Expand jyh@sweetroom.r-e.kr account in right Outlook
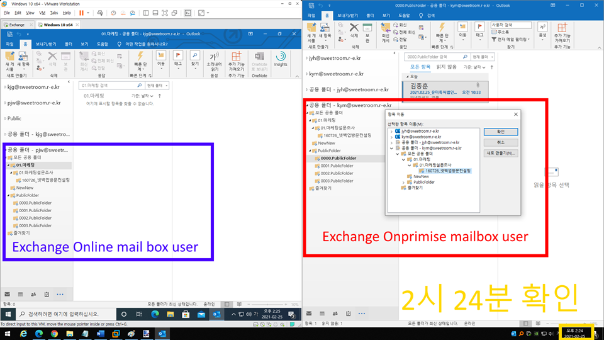604x340 pixels. pyautogui.click(x=307, y=58)
